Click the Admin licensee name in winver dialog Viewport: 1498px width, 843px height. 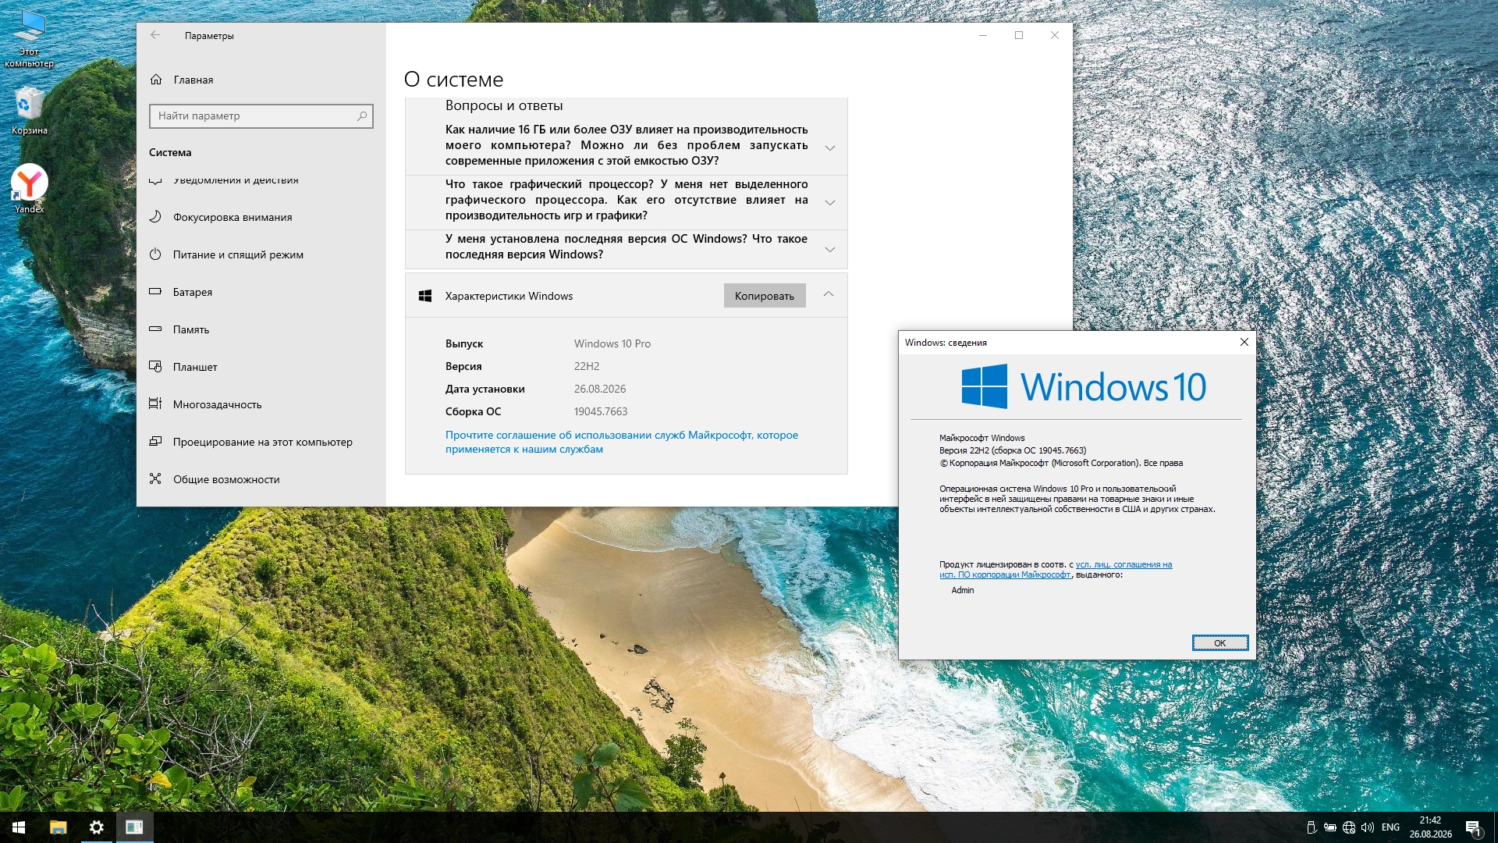[963, 590]
